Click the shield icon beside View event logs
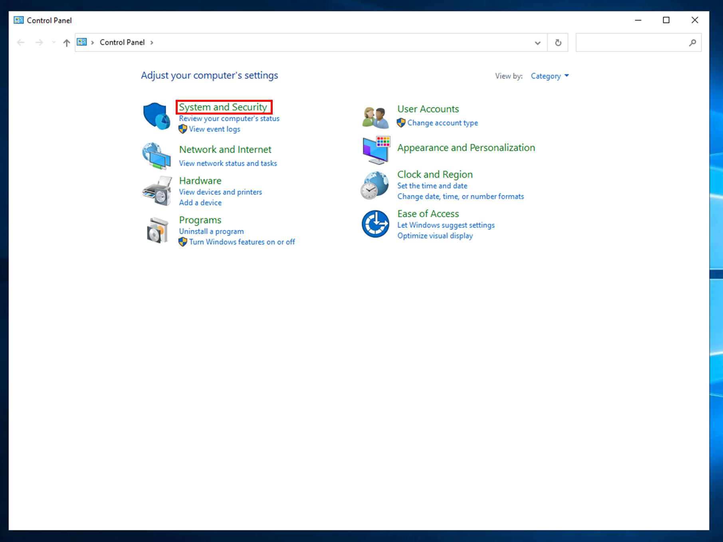Viewport: 723px width, 542px height. pyautogui.click(x=183, y=129)
